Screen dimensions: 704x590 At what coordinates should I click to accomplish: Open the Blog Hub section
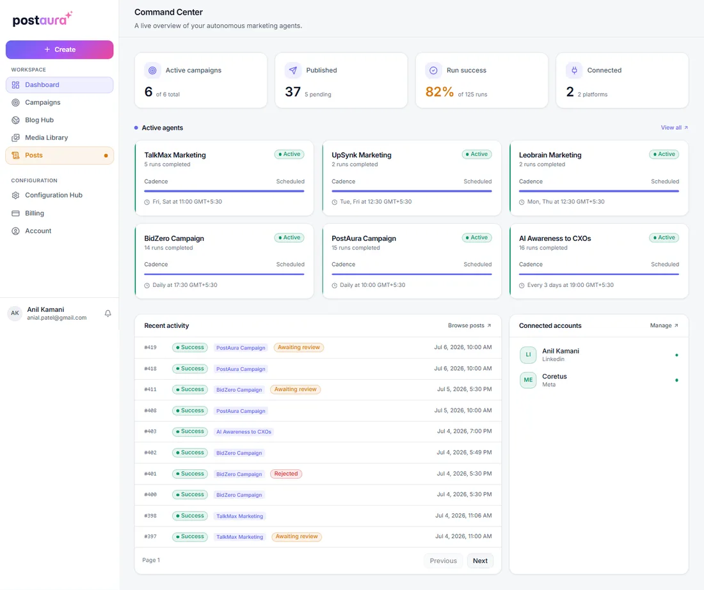pos(60,120)
